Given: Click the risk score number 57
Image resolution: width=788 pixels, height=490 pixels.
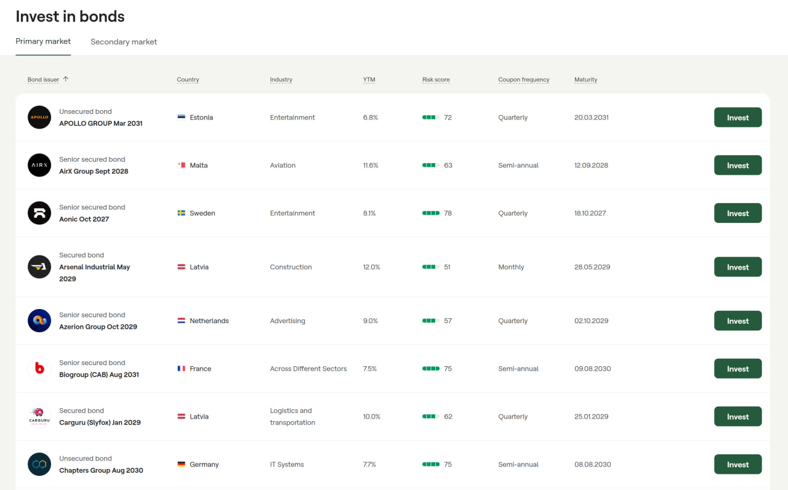Looking at the screenshot, I should click(x=448, y=321).
